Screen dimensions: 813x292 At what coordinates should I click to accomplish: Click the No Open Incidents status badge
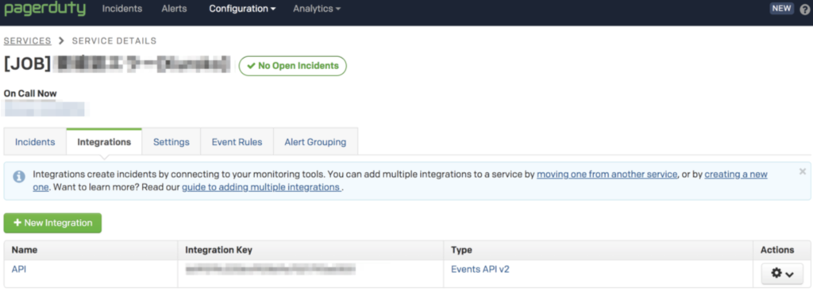point(293,66)
